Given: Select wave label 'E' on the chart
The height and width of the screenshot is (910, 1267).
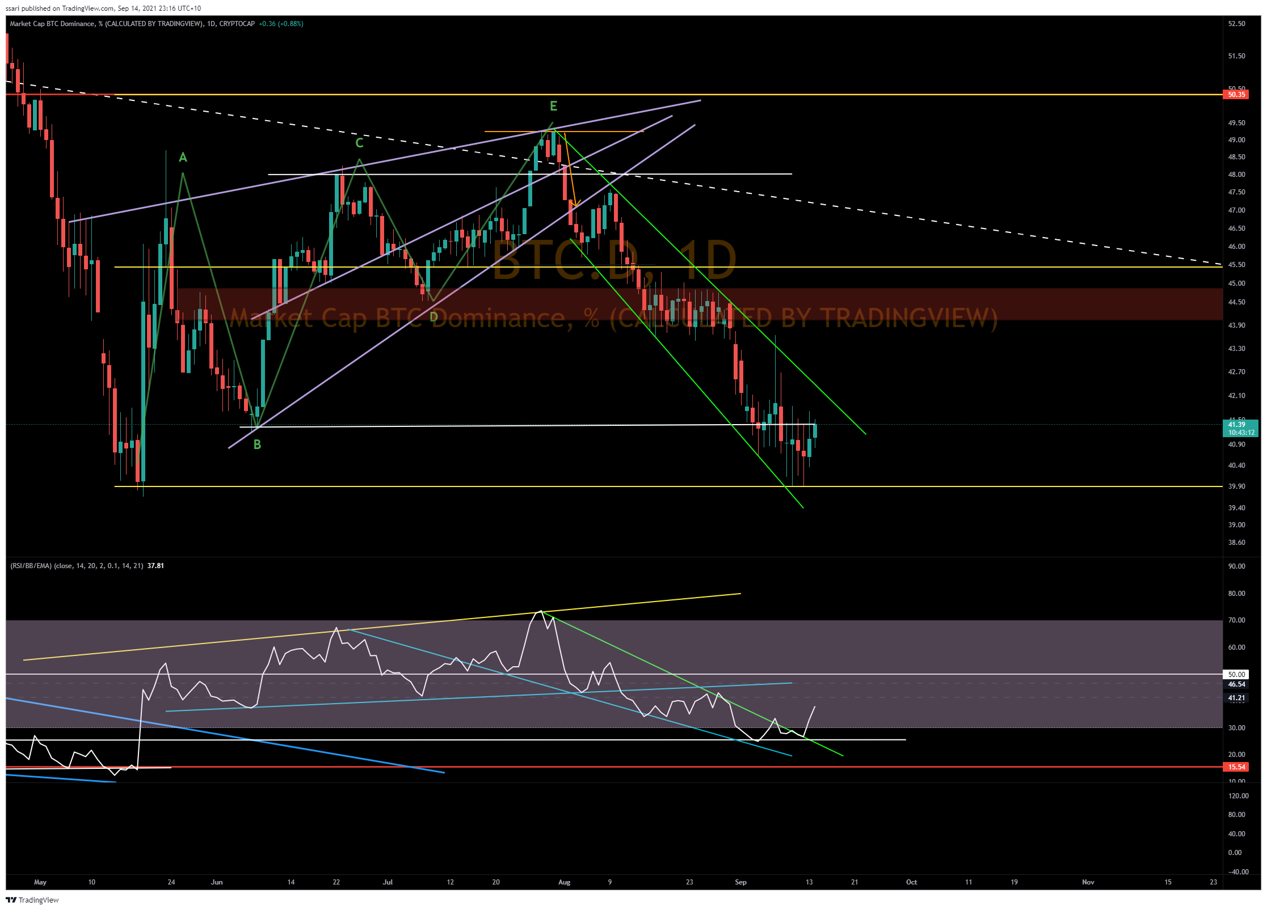Looking at the screenshot, I should [553, 106].
